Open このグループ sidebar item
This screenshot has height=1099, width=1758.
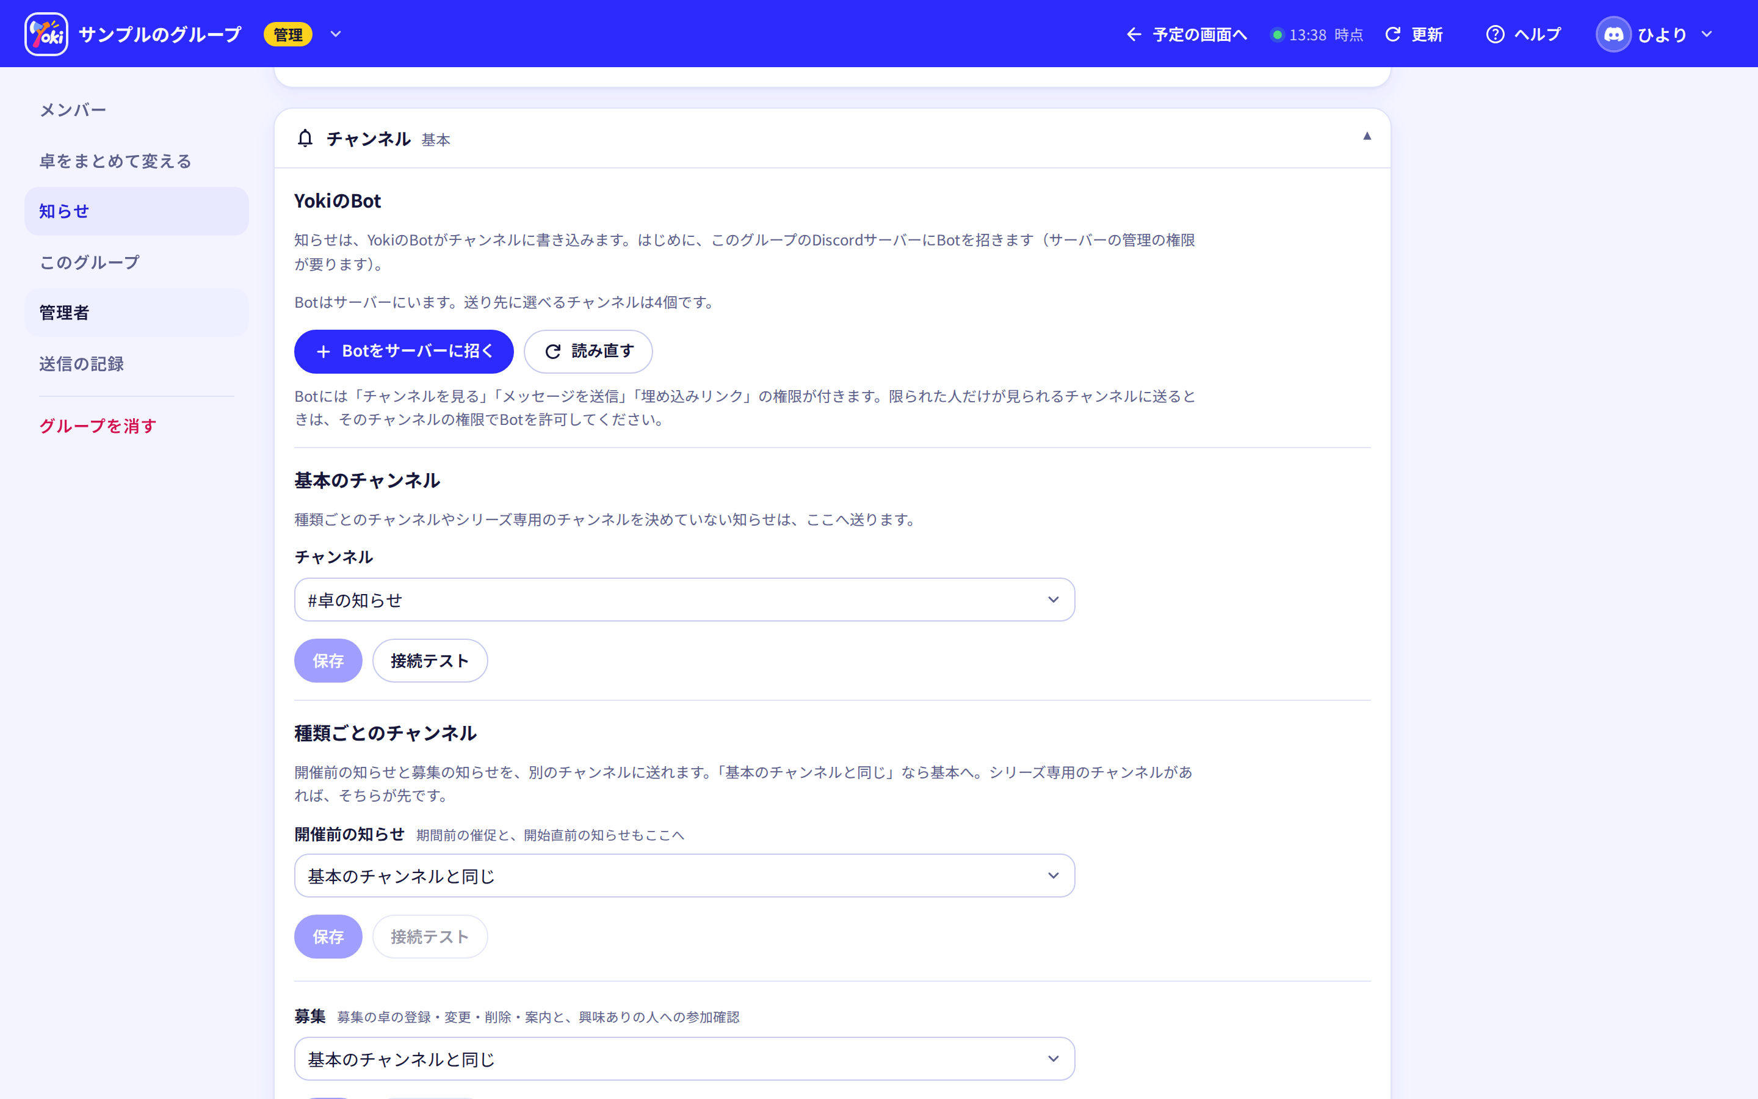pyautogui.click(x=137, y=262)
